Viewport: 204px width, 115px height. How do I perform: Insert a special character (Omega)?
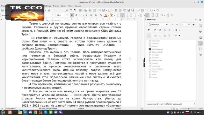[109, 10]
